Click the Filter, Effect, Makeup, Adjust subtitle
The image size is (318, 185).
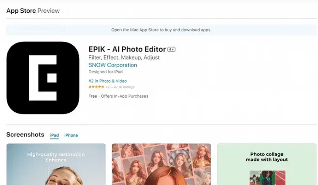click(124, 57)
